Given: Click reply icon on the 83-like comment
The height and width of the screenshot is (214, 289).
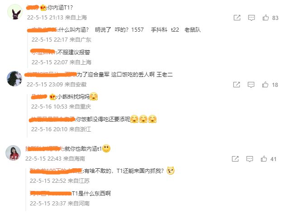Looking at the screenshot, I should tap(251, 18).
